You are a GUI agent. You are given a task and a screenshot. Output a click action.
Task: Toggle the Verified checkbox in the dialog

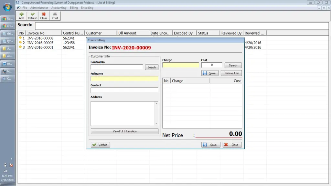pyautogui.click(x=100, y=145)
